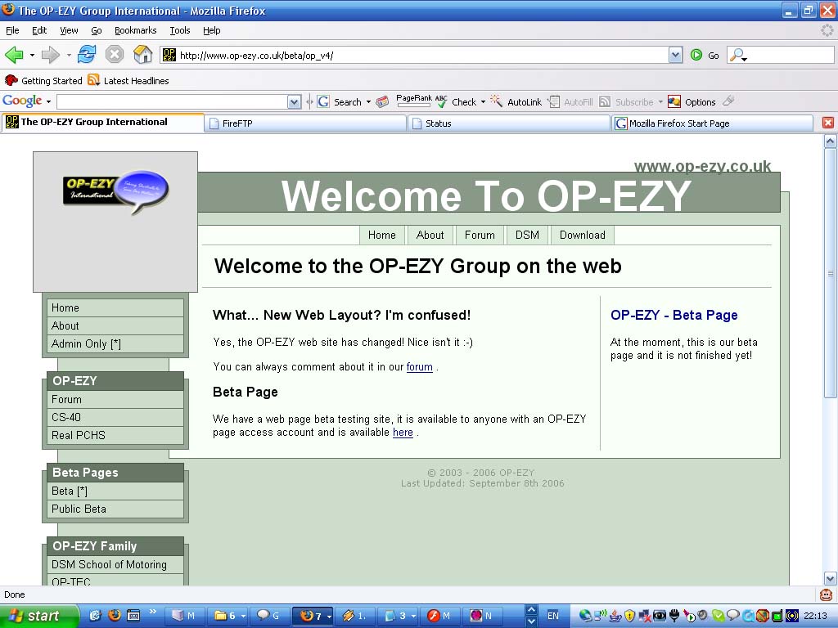Follow the 'here' beta site hyperlink
Viewport: 838px width, 628px height.
[x=403, y=433]
